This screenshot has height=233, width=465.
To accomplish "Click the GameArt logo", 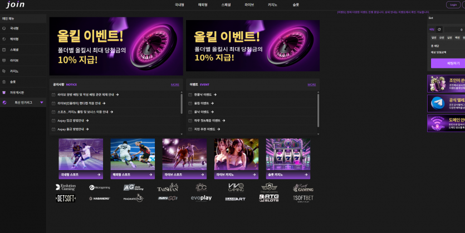I will [x=235, y=199].
